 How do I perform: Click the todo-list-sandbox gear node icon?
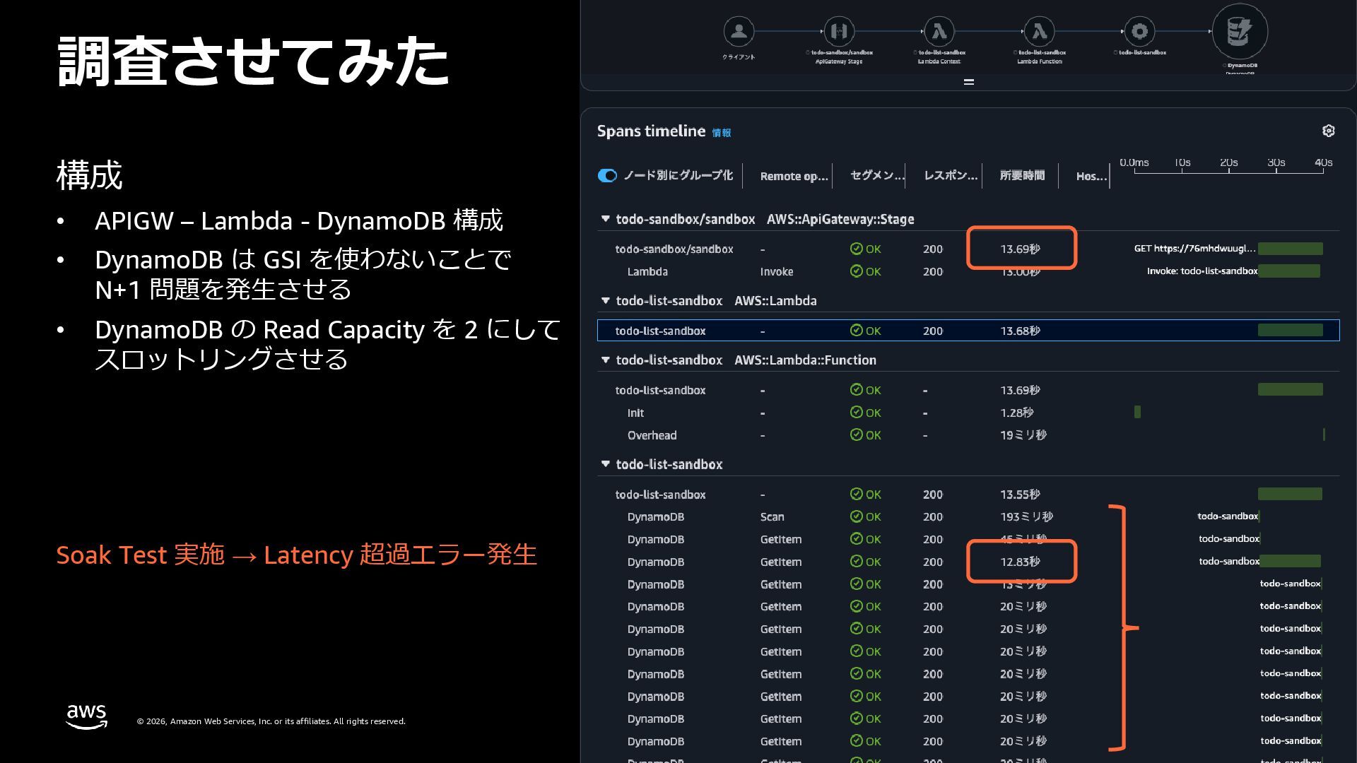point(1139,31)
